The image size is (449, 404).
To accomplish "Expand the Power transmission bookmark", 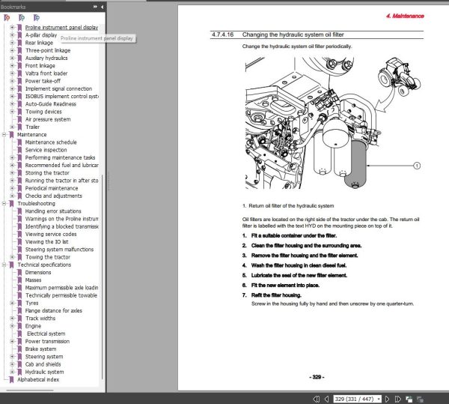I will pos(12,341).
